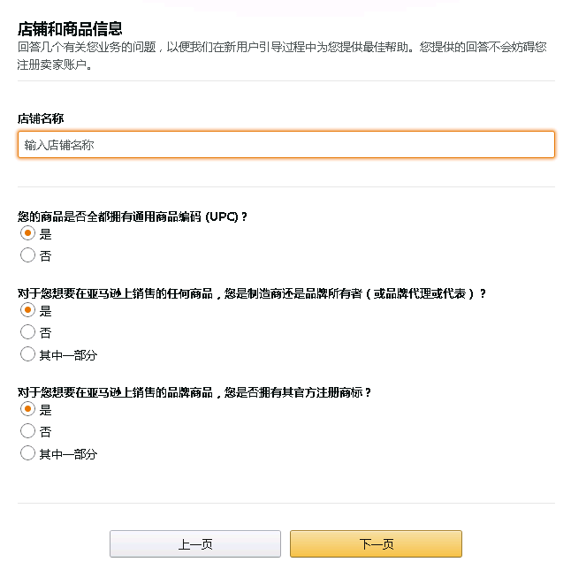Select 是 radio for the UPC question

coord(27,234)
